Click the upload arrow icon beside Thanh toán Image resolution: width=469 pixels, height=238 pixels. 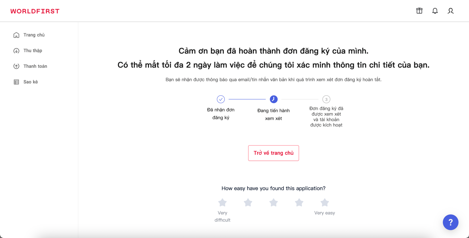click(x=16, y=66)
